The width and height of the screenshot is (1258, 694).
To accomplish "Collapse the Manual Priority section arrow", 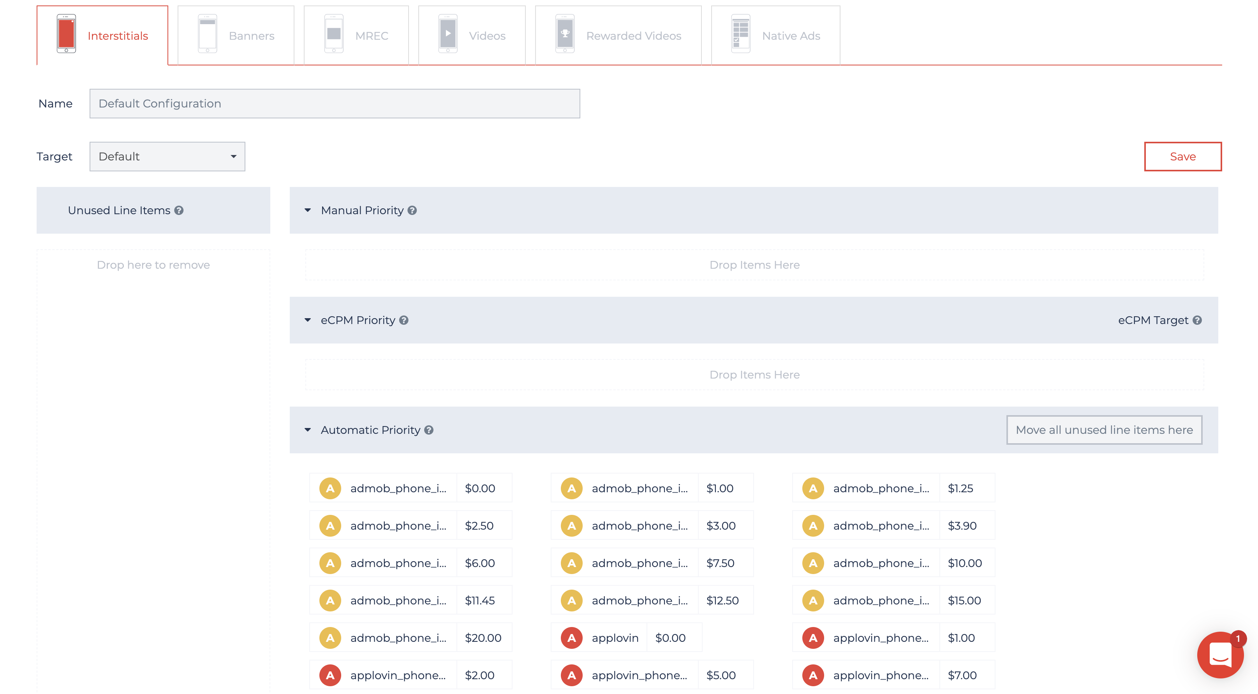I will pyautogui.click(x=308, y=210).
